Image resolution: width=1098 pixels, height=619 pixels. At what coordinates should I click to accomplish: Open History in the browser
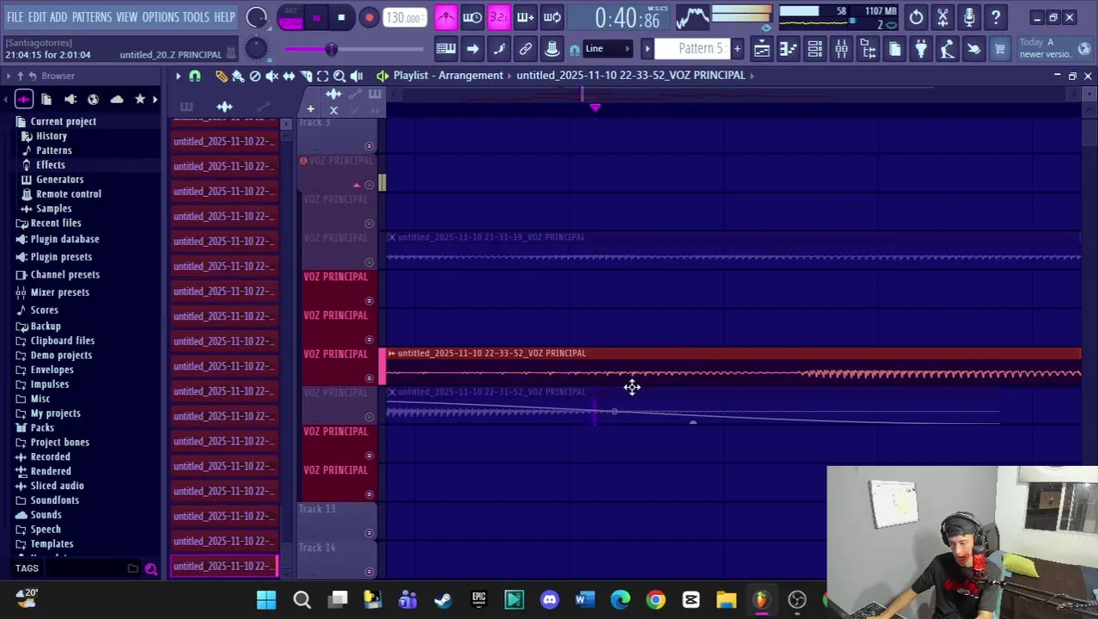point(51,136)
